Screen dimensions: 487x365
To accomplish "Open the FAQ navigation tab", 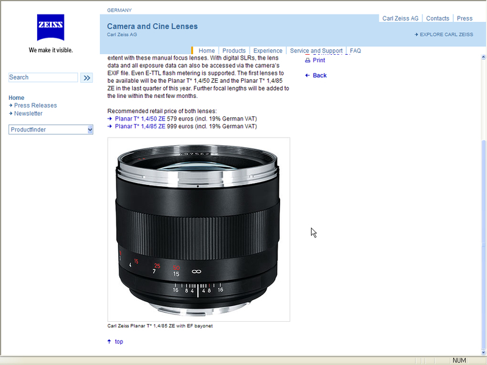I will (356, 50).
